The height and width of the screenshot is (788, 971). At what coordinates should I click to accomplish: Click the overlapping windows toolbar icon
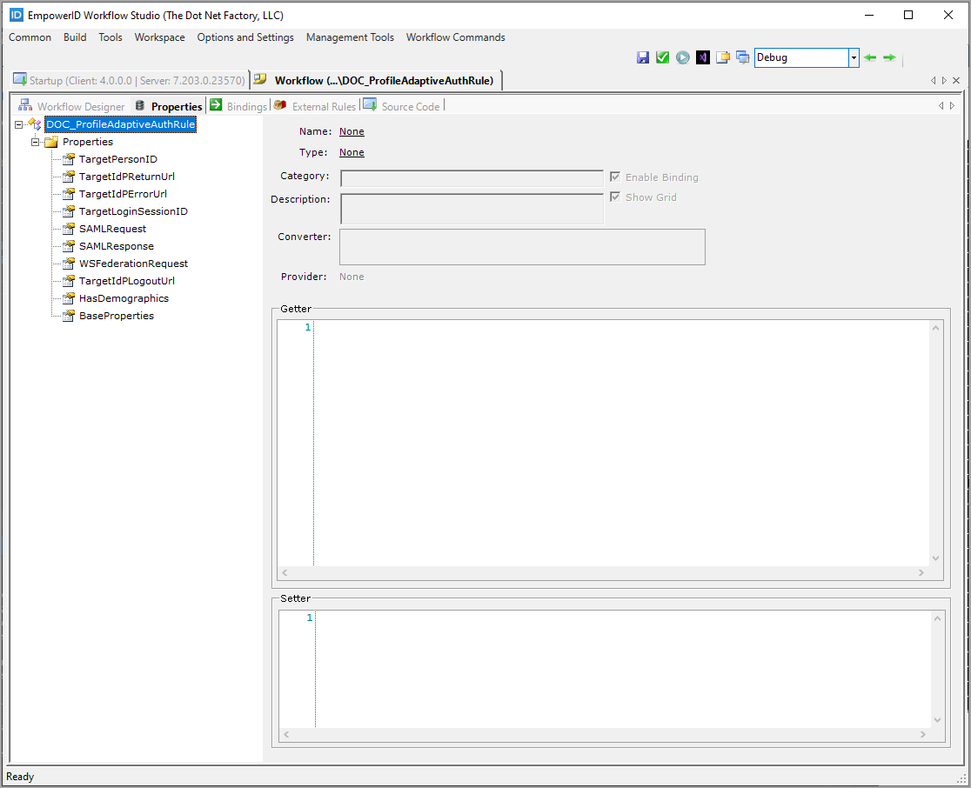pos(742,57)
